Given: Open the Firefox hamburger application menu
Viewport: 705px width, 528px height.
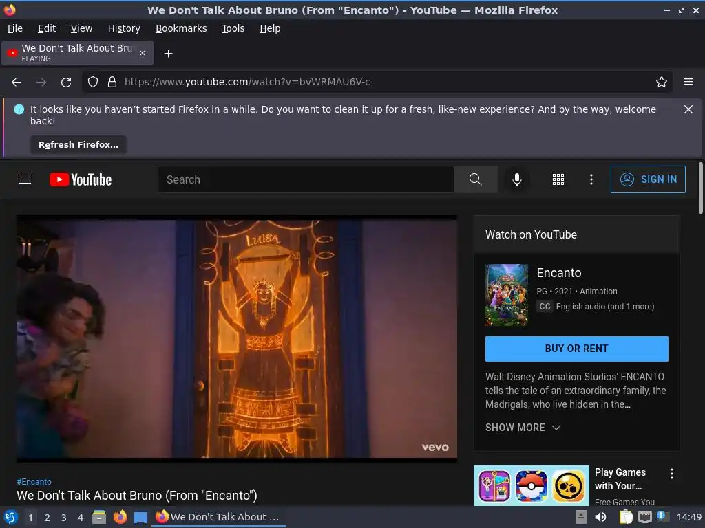Looking at the screenshot, I should point(688,82).
